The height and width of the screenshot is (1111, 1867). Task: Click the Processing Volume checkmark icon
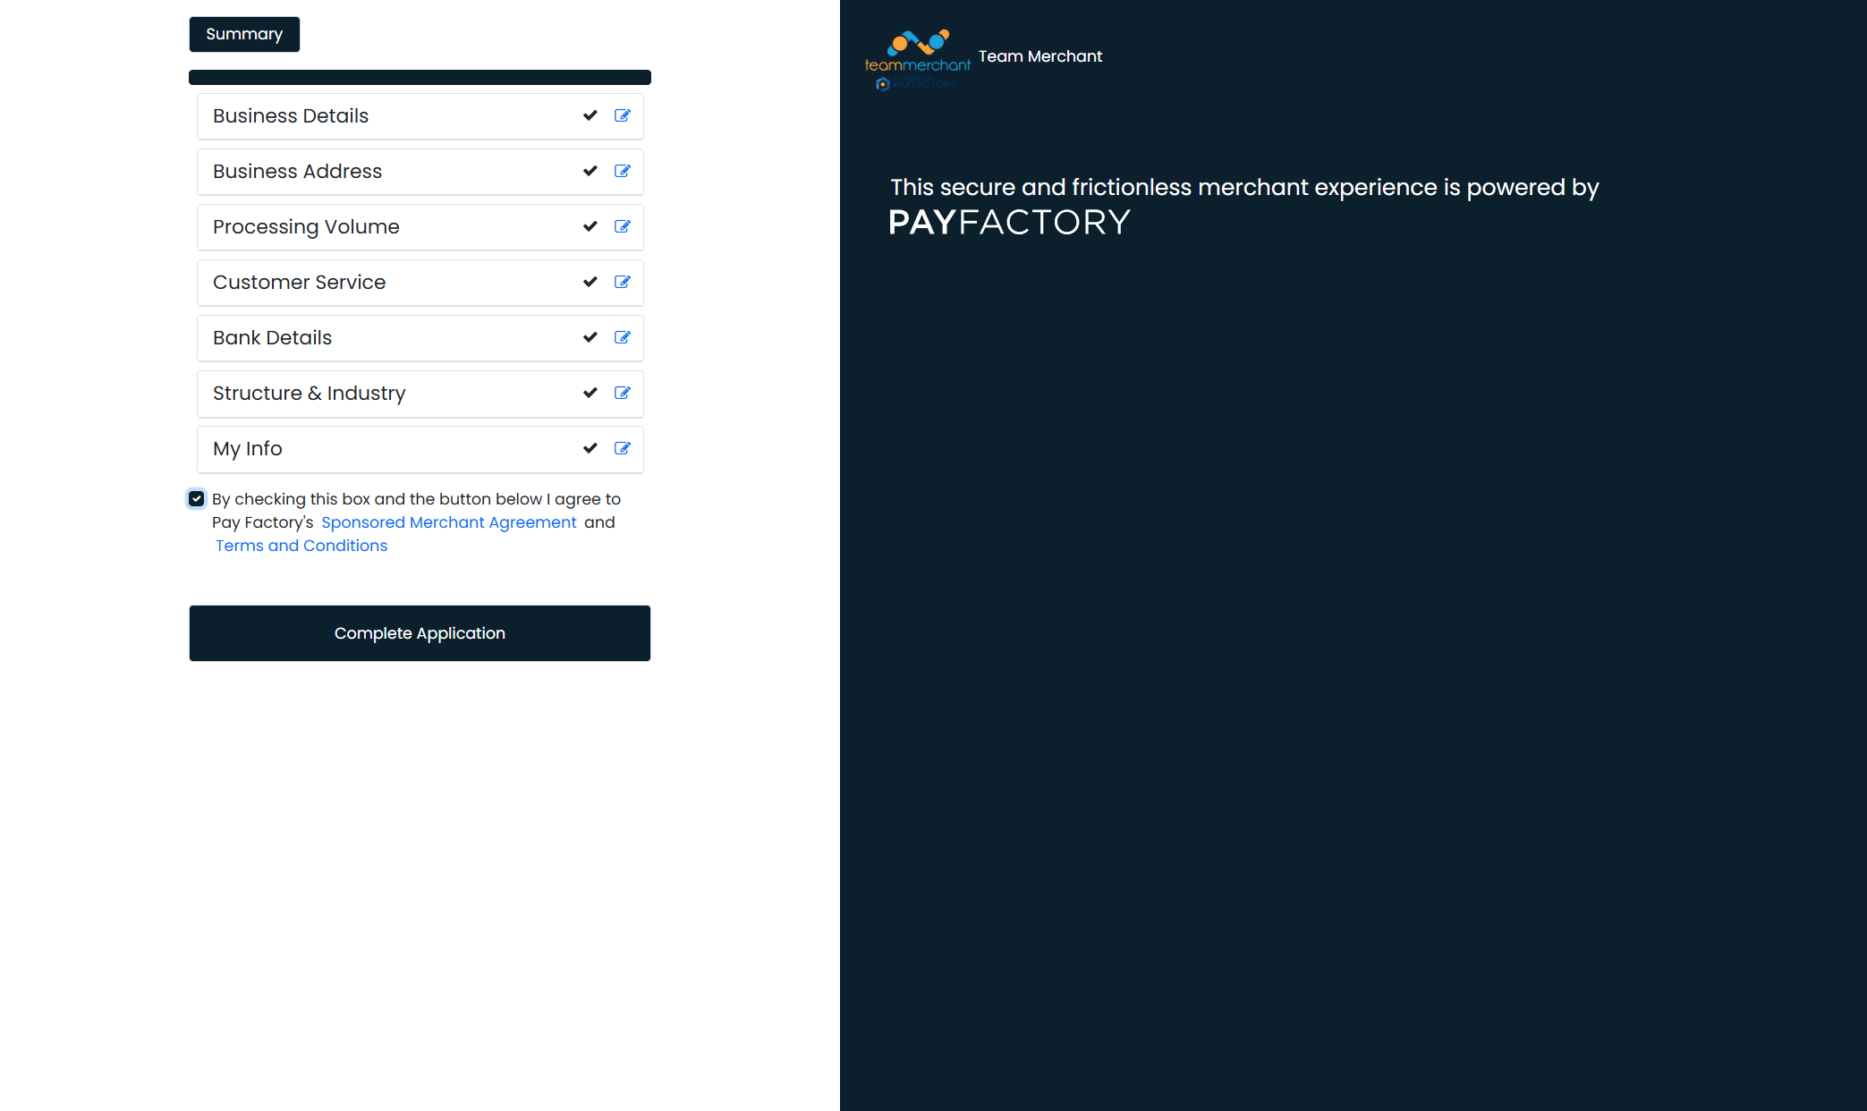pyautogui.click(x=590, y=226)
